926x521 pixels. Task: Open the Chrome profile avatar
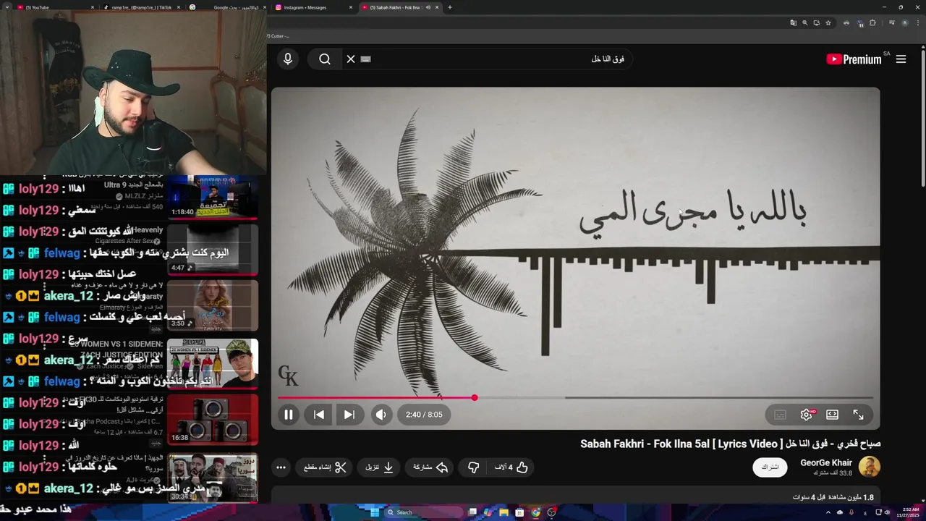tap(905, 22)
